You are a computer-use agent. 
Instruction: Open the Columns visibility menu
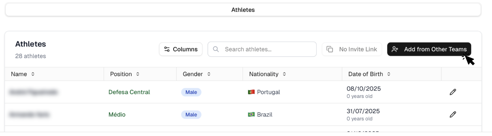click(x=181, y=49)
